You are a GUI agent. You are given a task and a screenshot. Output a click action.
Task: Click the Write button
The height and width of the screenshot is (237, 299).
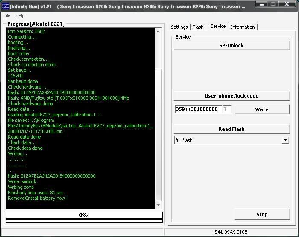pyautogui.click(x=262, y=110)
